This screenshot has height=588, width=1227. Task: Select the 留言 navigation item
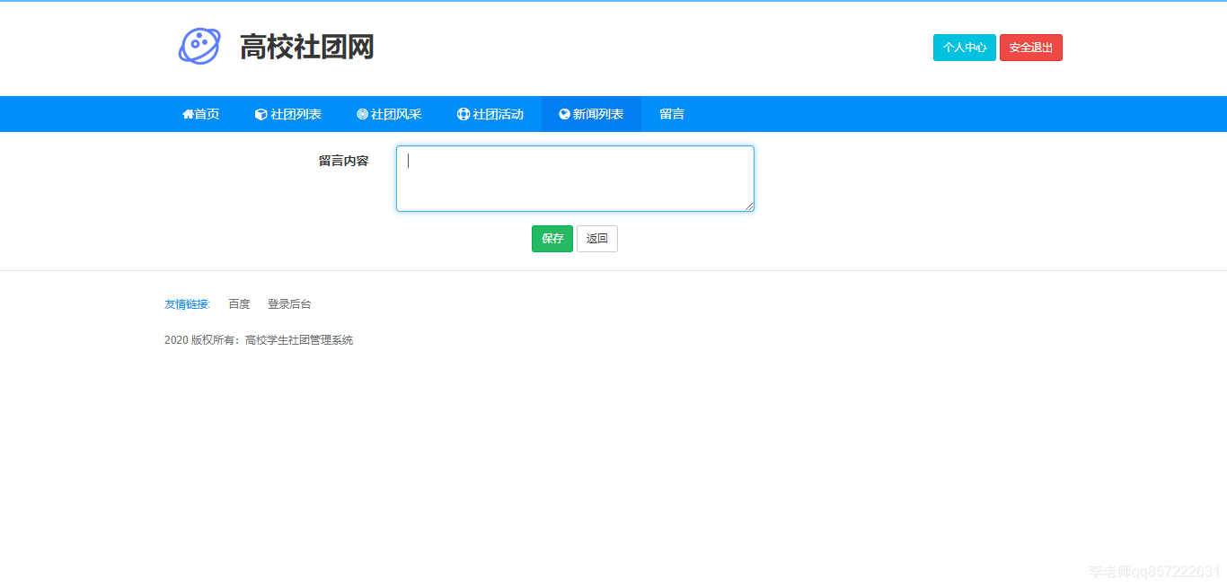(672, 114)
